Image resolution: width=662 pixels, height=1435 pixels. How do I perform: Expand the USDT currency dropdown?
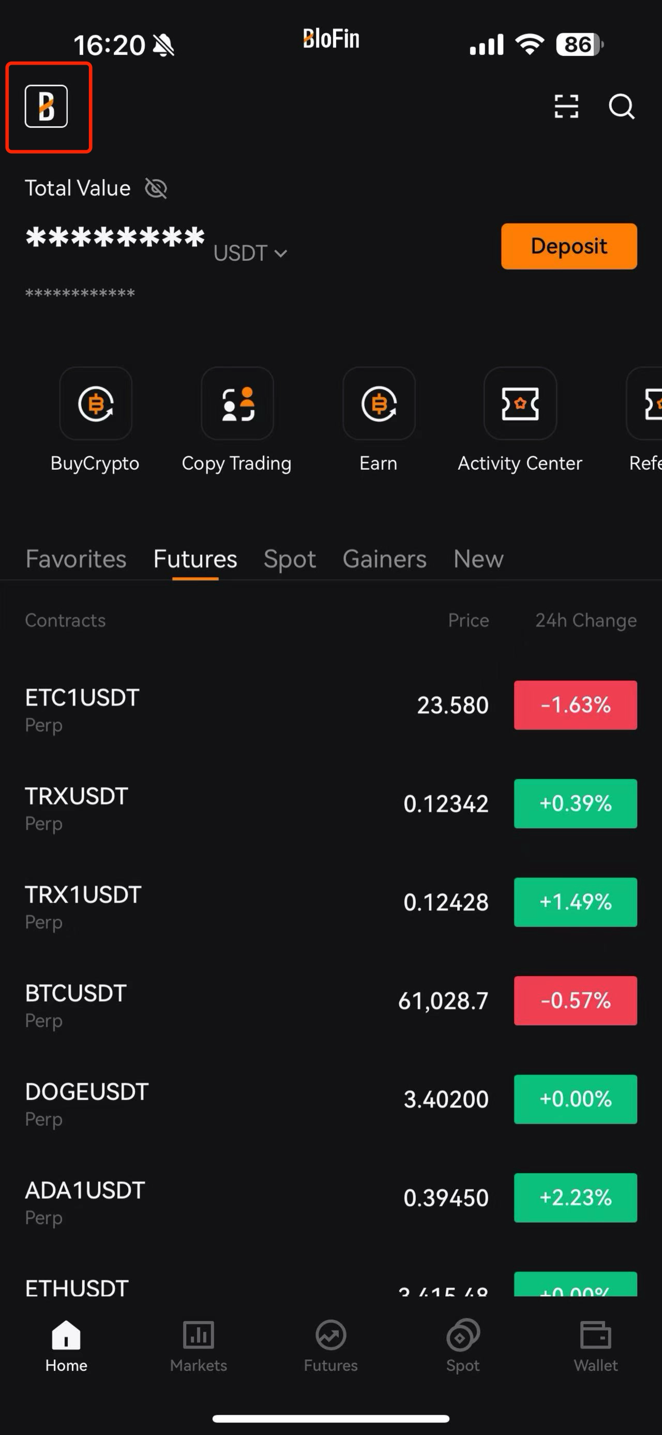(x=250, y=253)
